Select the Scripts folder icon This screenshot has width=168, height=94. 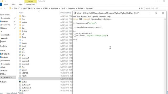(20, 31)
